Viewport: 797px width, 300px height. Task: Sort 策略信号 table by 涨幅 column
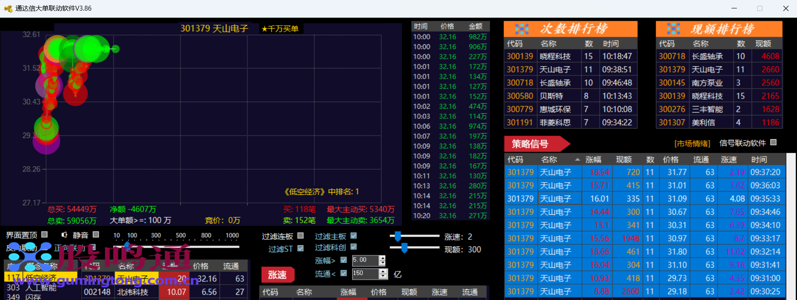point(593,159)
